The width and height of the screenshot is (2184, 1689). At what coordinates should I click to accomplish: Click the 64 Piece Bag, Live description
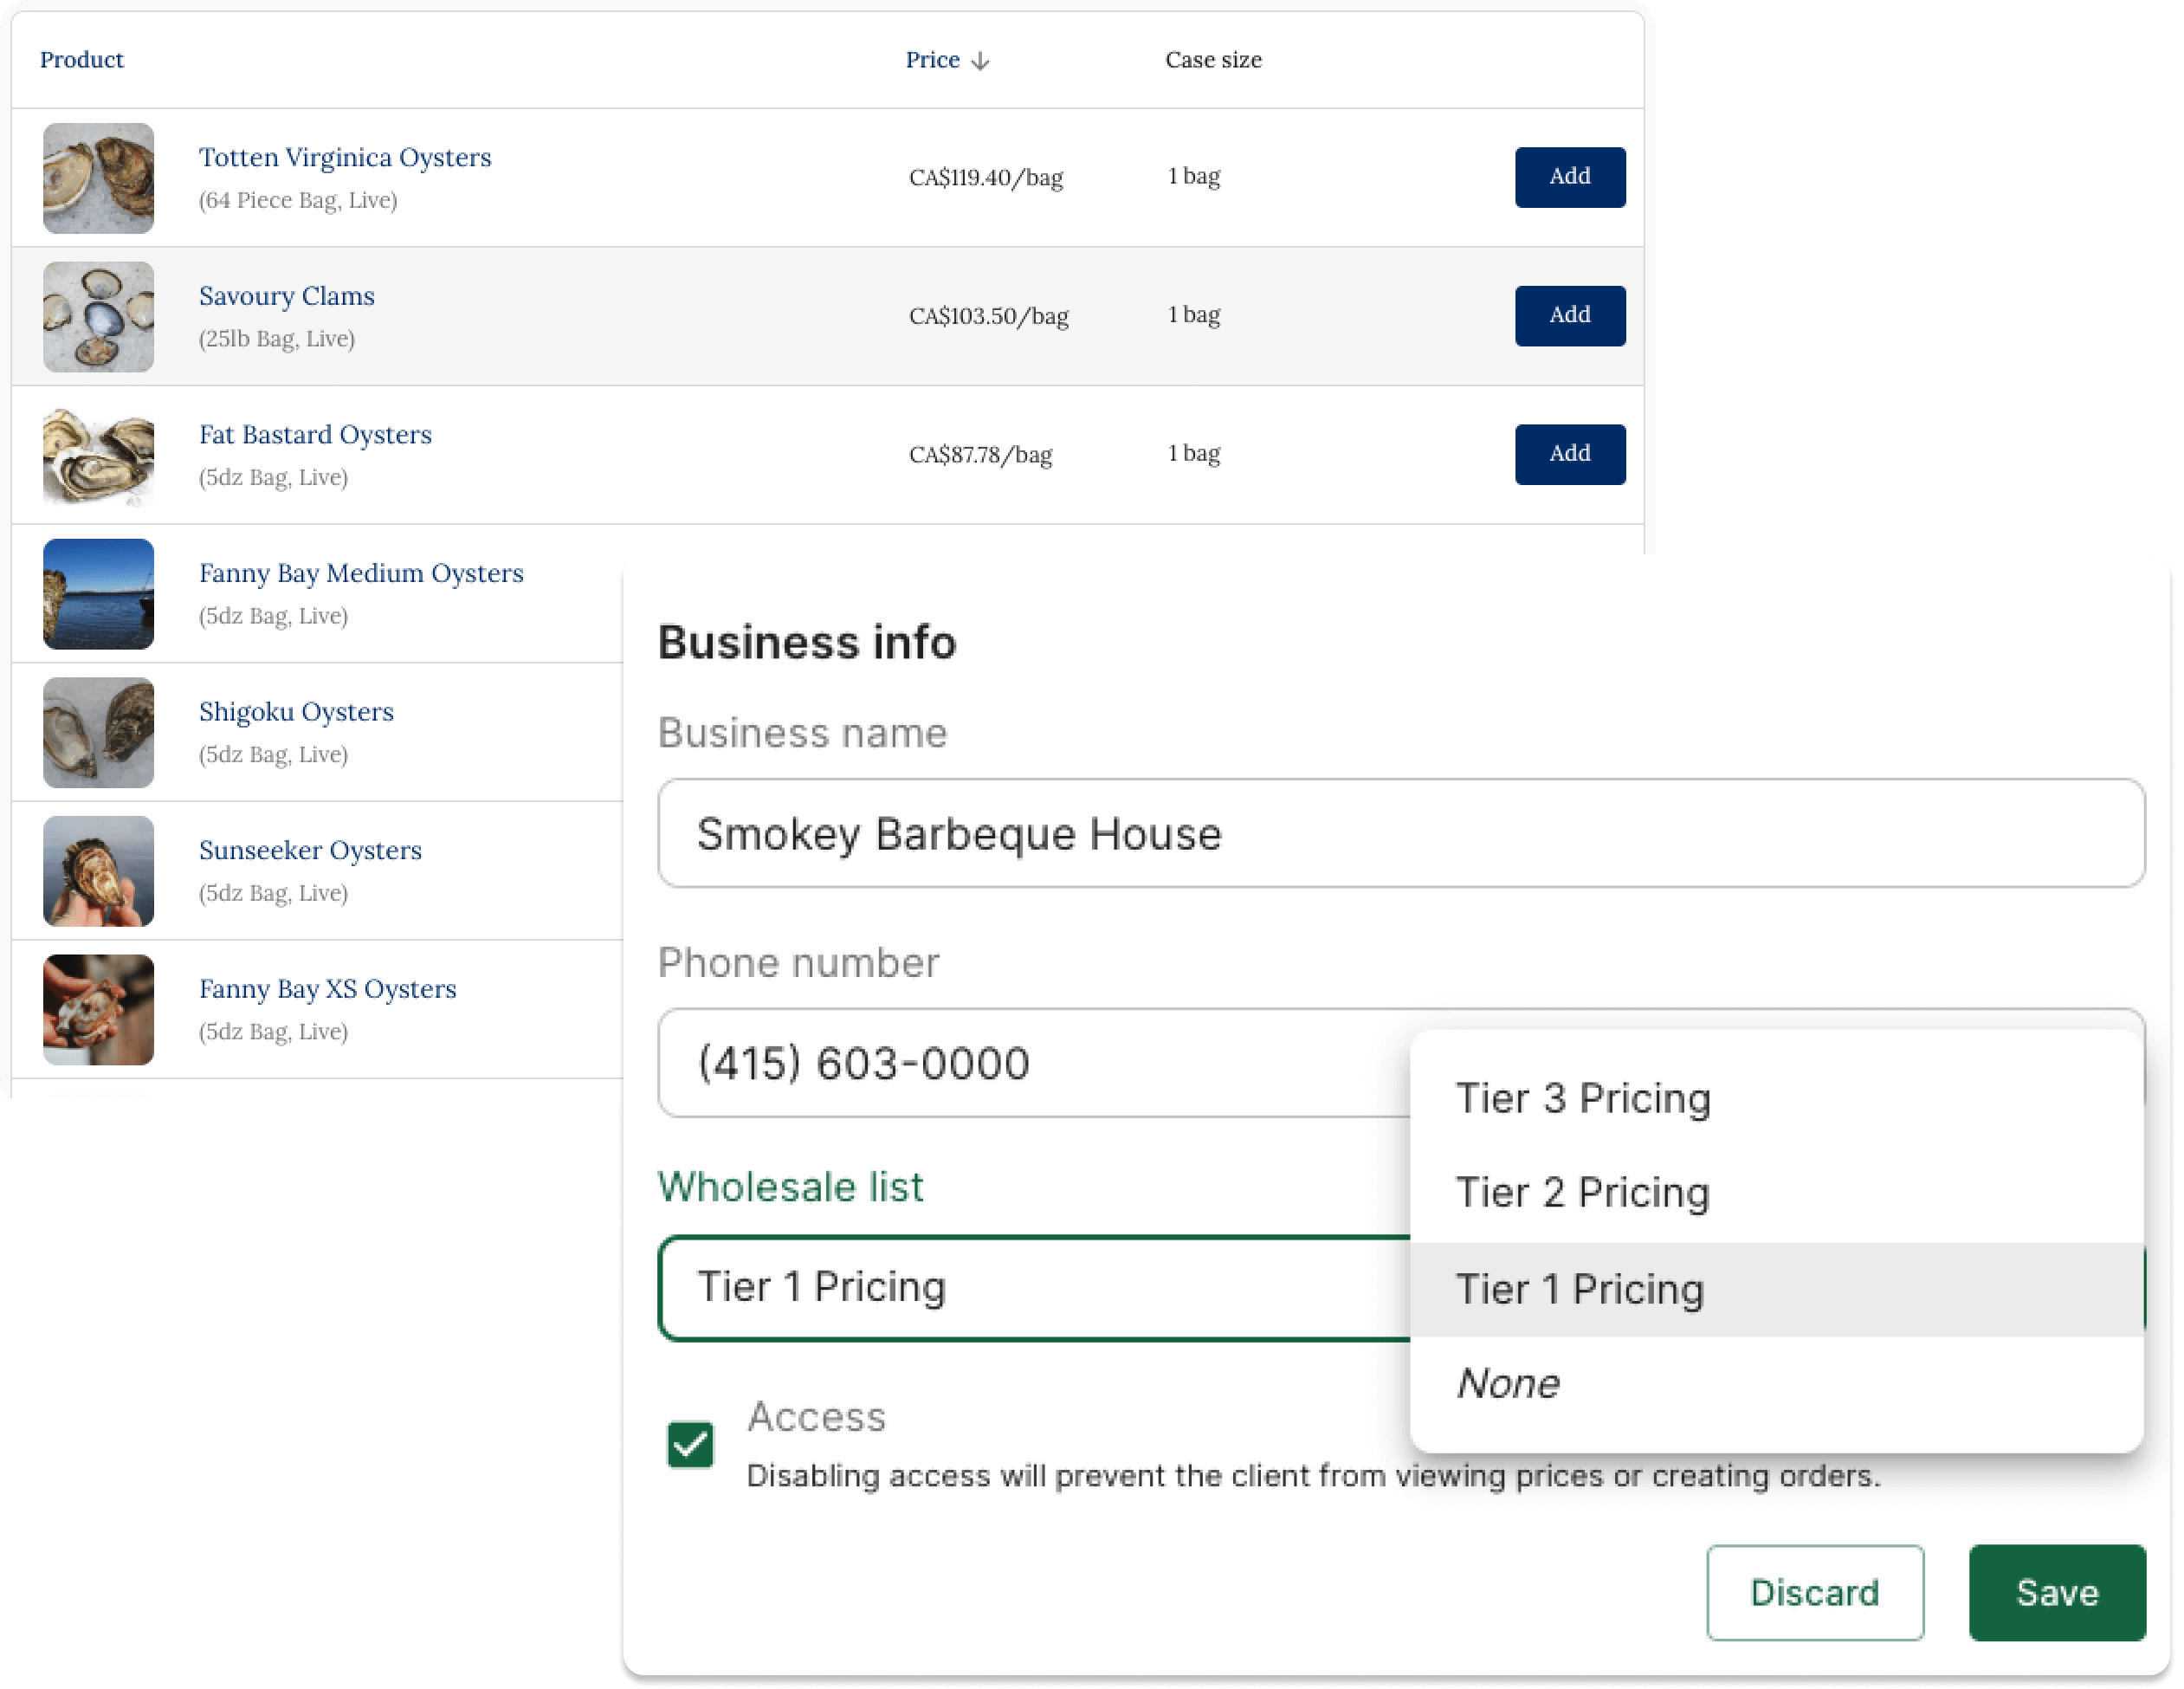297,200
